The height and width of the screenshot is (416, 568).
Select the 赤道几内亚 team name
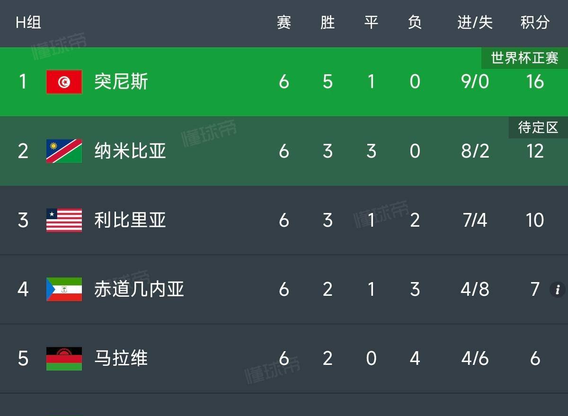pyautogui.click(x=139, y=290)
